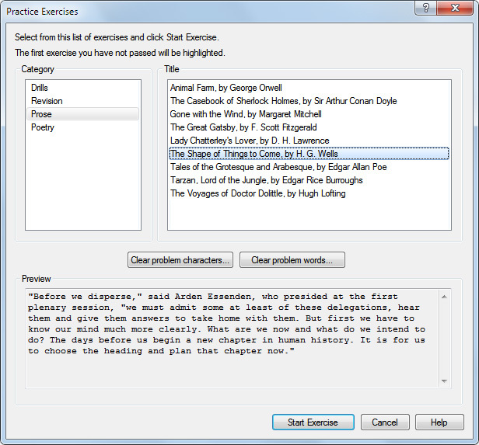The image size is (479, 445).
Task: Click Clear problem words button
Action: [292, 260]
